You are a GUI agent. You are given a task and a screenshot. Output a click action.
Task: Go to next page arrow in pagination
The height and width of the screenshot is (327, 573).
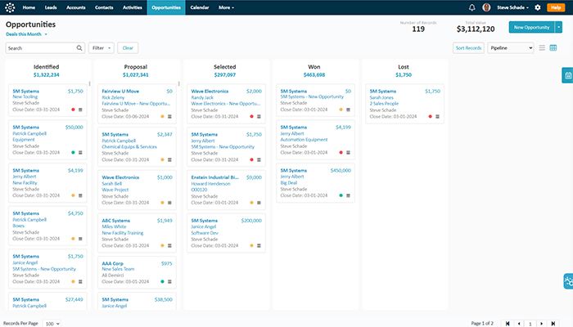point(541,324)
